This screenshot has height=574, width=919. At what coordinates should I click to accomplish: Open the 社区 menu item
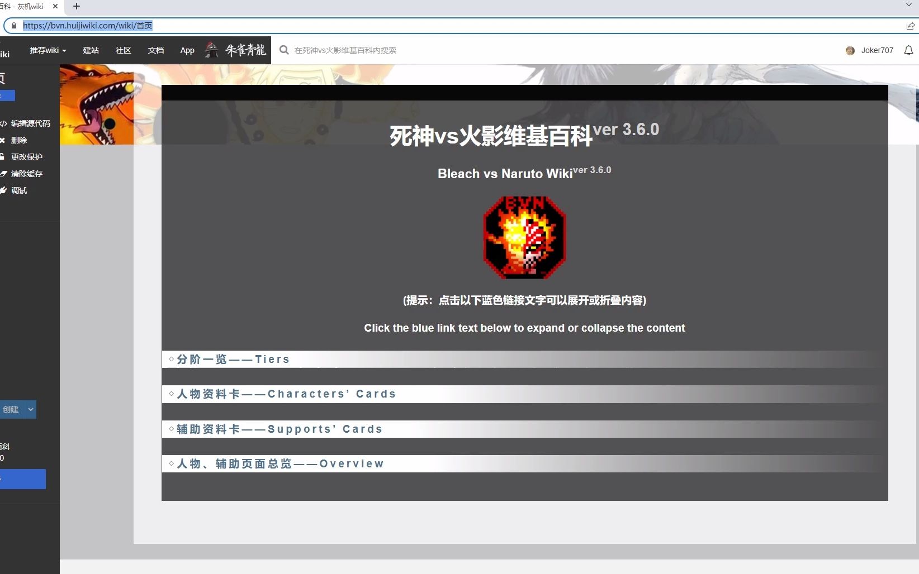pos(123,50)
